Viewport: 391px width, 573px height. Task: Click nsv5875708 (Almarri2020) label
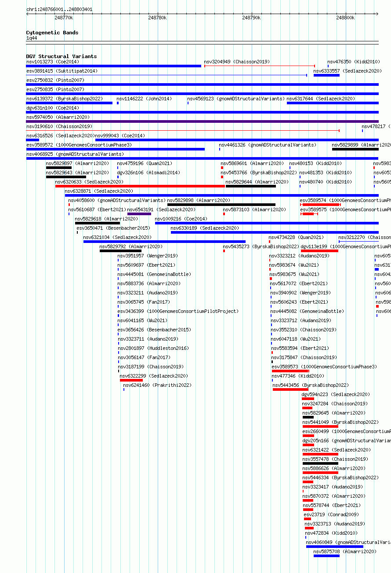coord(345,551)
